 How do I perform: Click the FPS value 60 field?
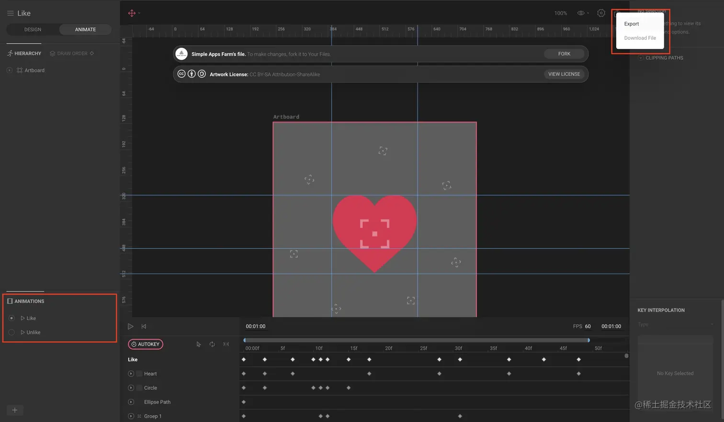pyautogui.click(x=588, y=326)
